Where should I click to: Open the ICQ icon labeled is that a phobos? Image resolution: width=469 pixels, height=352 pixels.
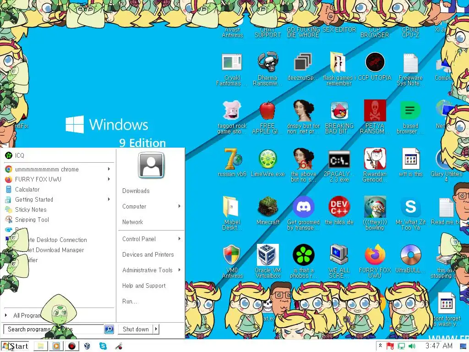click(303, 255)
